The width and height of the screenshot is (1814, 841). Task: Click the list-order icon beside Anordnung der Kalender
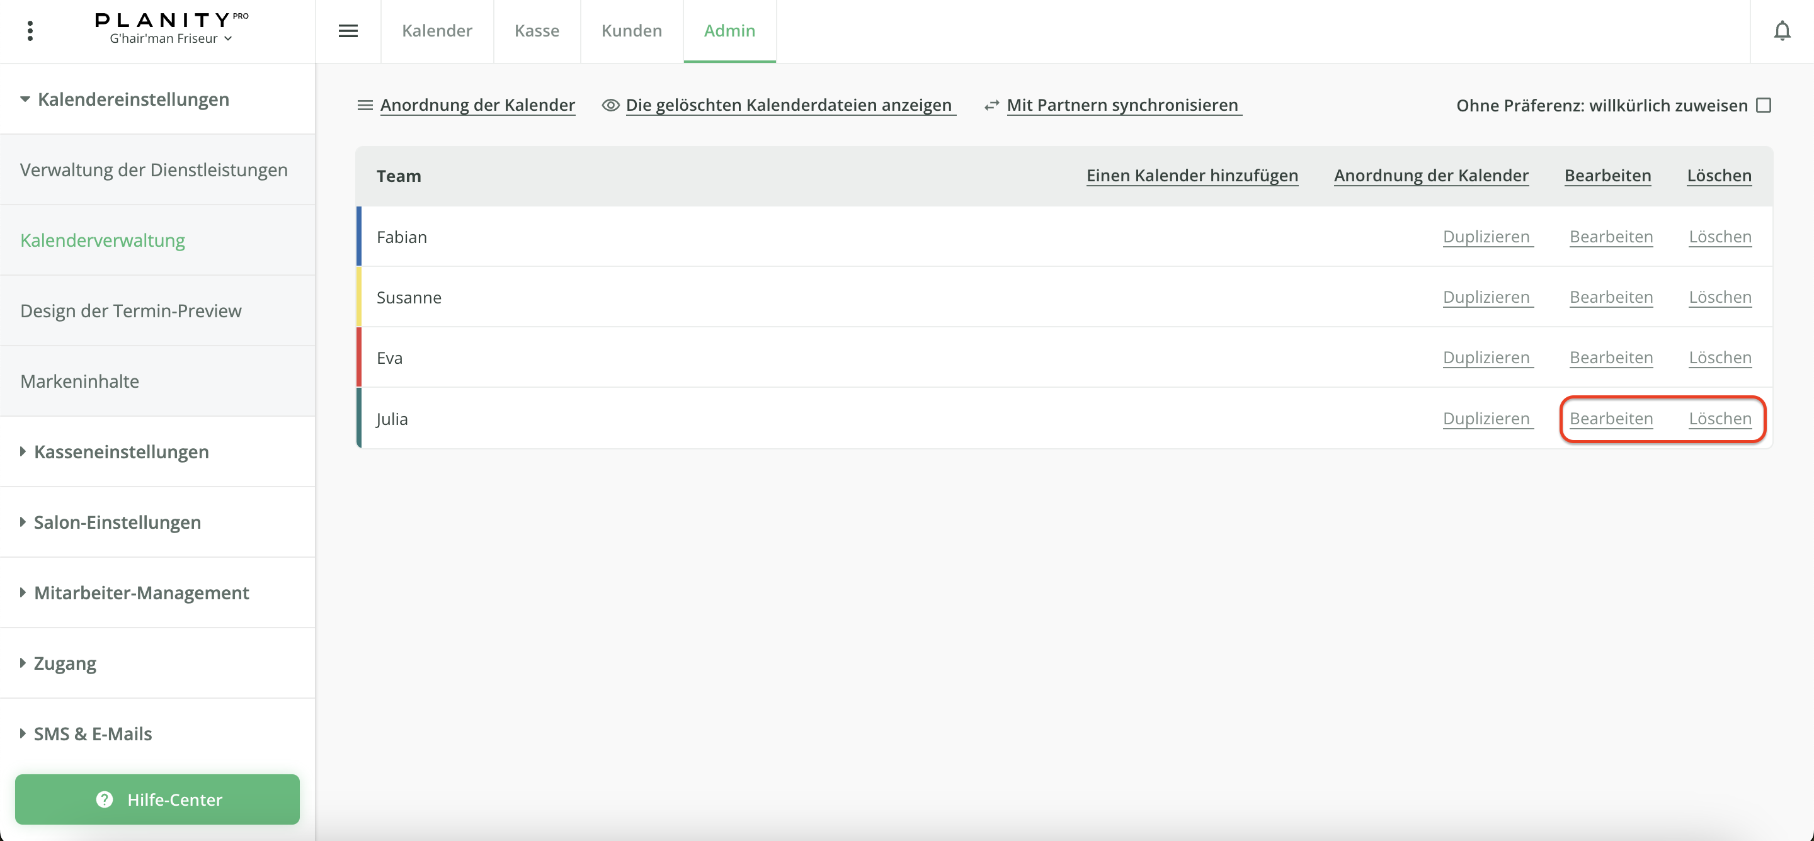click(365, 106)
